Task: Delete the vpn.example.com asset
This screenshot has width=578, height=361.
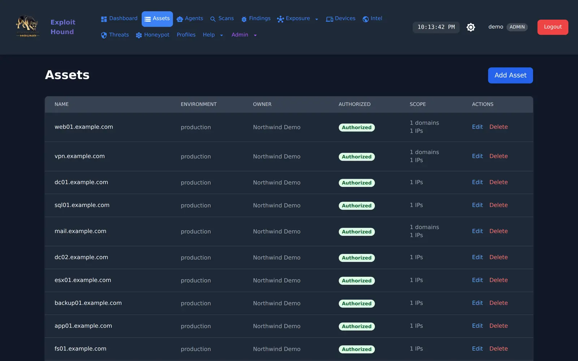Action: coord(499,156)
